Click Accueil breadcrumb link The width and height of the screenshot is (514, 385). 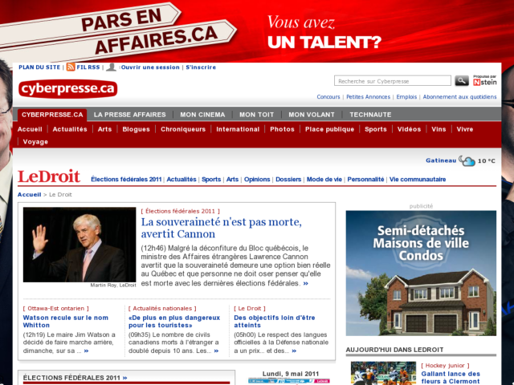pyautogui.click(x=30, y=194)
